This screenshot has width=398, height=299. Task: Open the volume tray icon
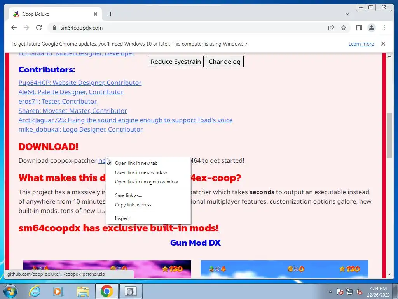click(x=359, y=292)
